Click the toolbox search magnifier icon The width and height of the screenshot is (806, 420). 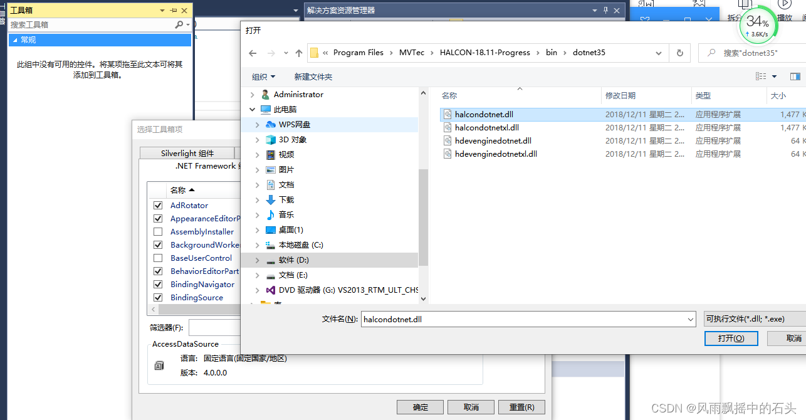coord(179,24)
